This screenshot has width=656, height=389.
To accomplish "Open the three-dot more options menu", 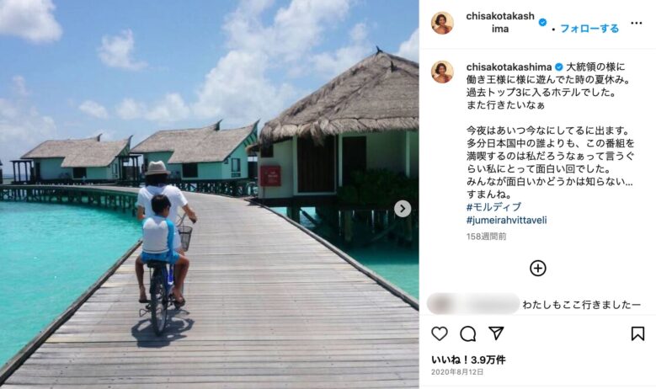I will 636,23.
